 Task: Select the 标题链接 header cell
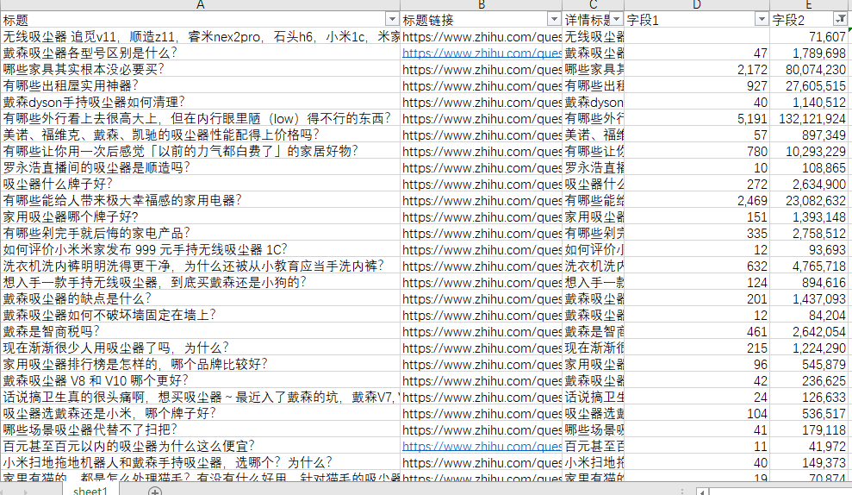pos(481,20)
